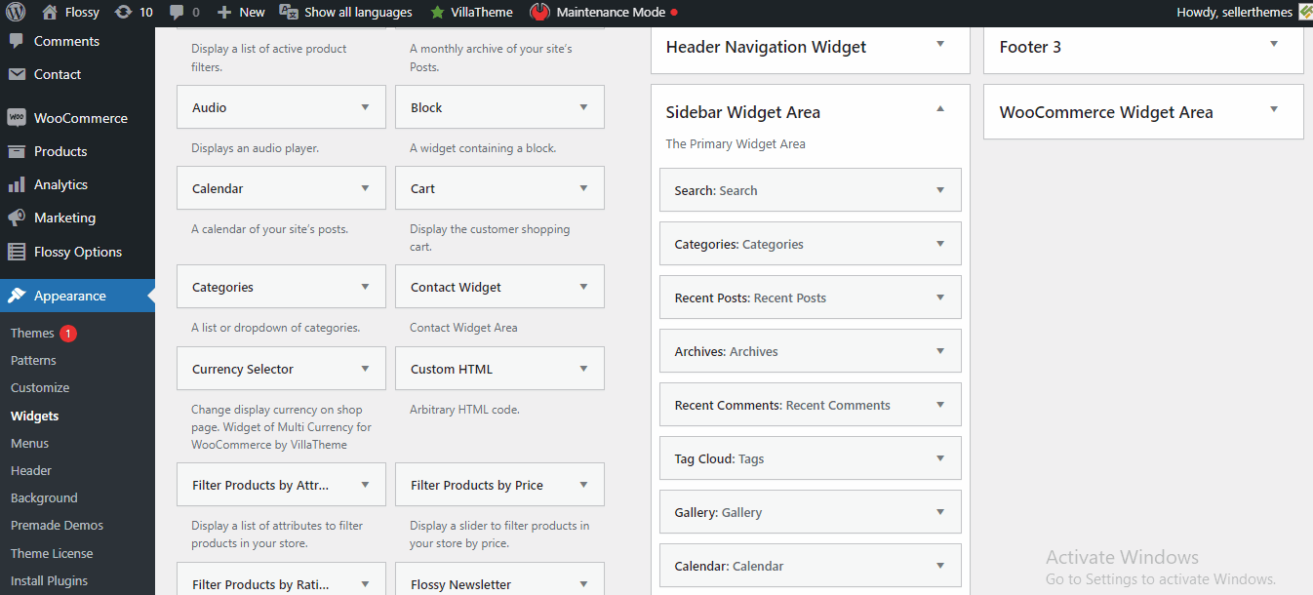Select the Widgets submenu item
1313x595 pixels.
coord(35,416)
